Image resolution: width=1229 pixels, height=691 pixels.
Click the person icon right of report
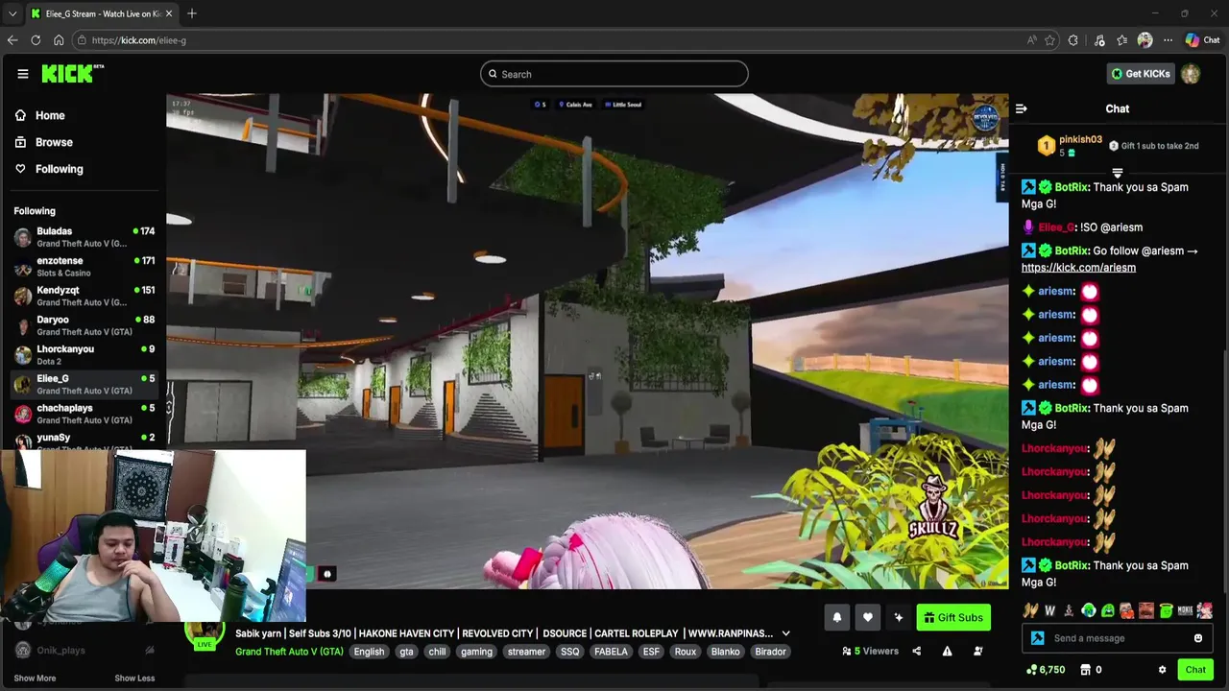coord(977,652)
